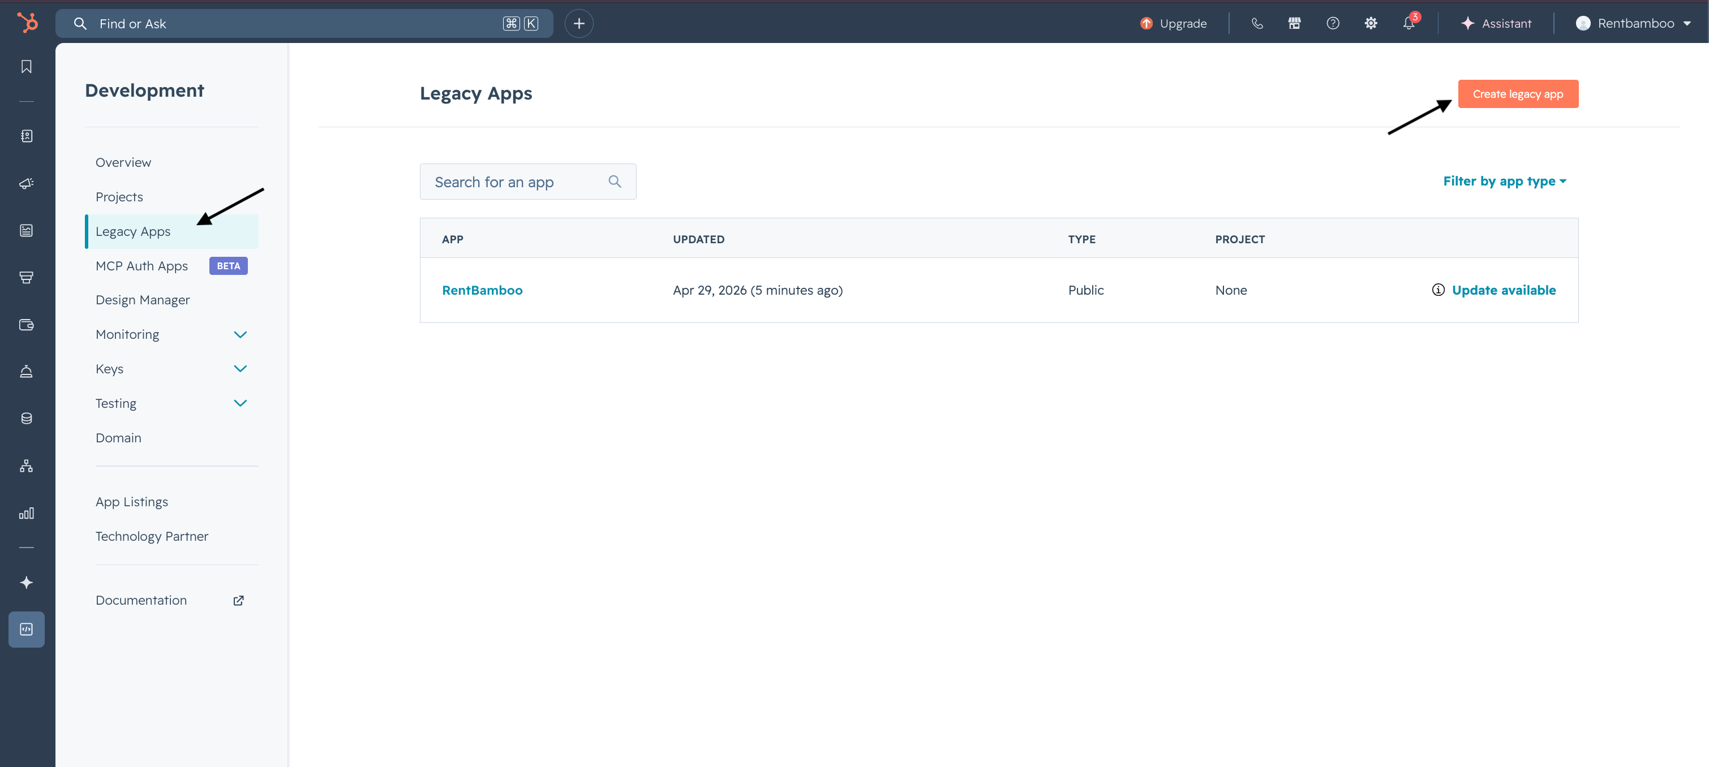Go to Overview in Development menu

tap(123, 162)
